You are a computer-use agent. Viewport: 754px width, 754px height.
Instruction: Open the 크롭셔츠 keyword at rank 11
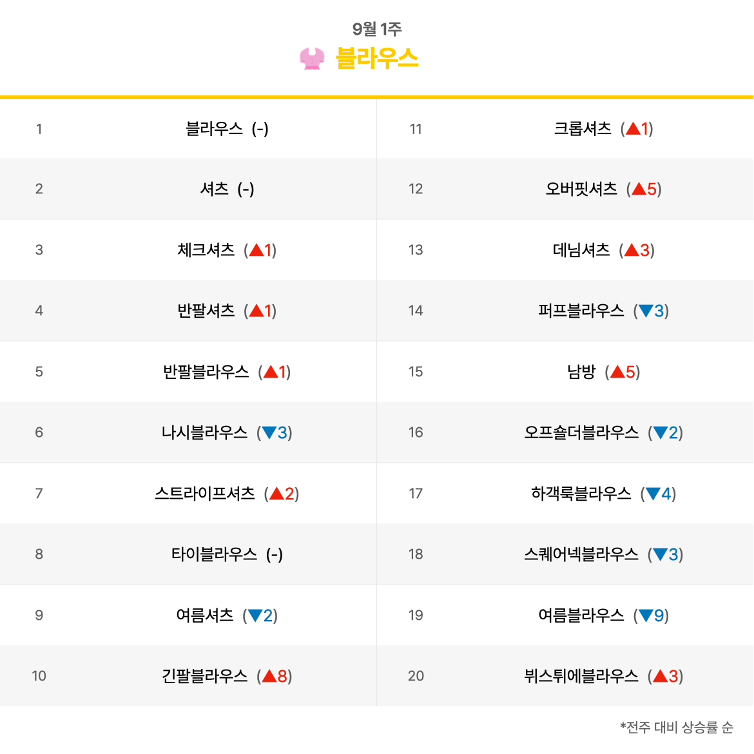tap(583, 129)
